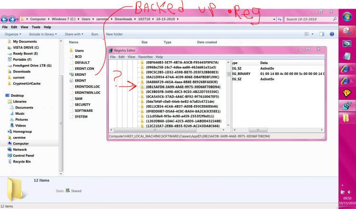
Task: Click the New folder button
Action: click(x=114, y=34)
